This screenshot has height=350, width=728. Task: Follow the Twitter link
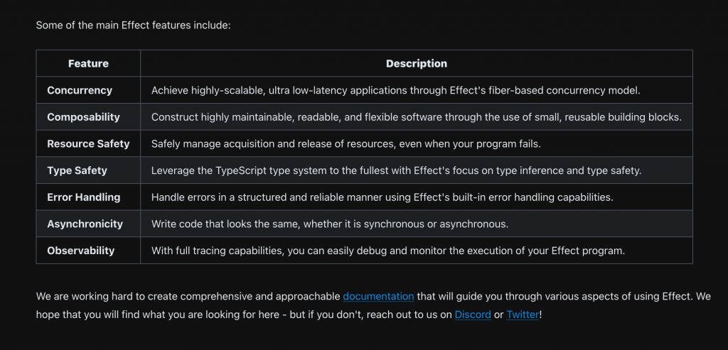[x=523, y=314]
